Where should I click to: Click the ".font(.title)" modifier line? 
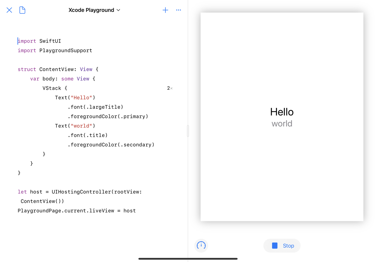click(87, 135)
